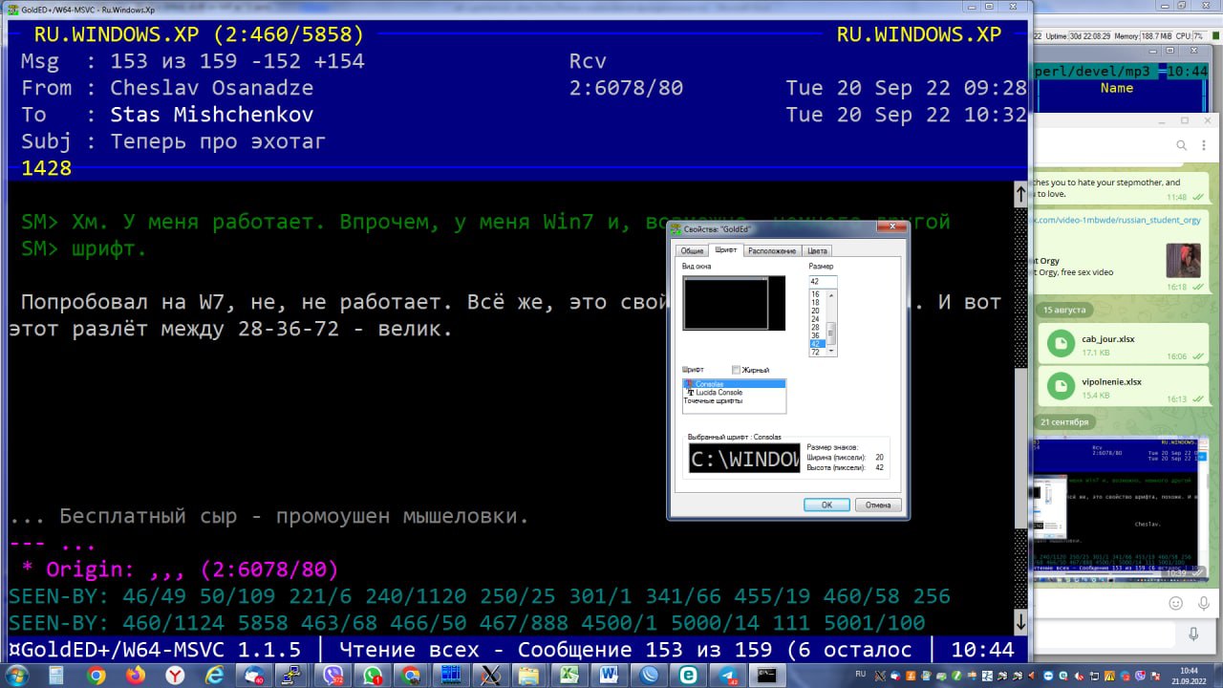
Task: Launch Google Chrome from the taskbar
Action: pos(97,676)
